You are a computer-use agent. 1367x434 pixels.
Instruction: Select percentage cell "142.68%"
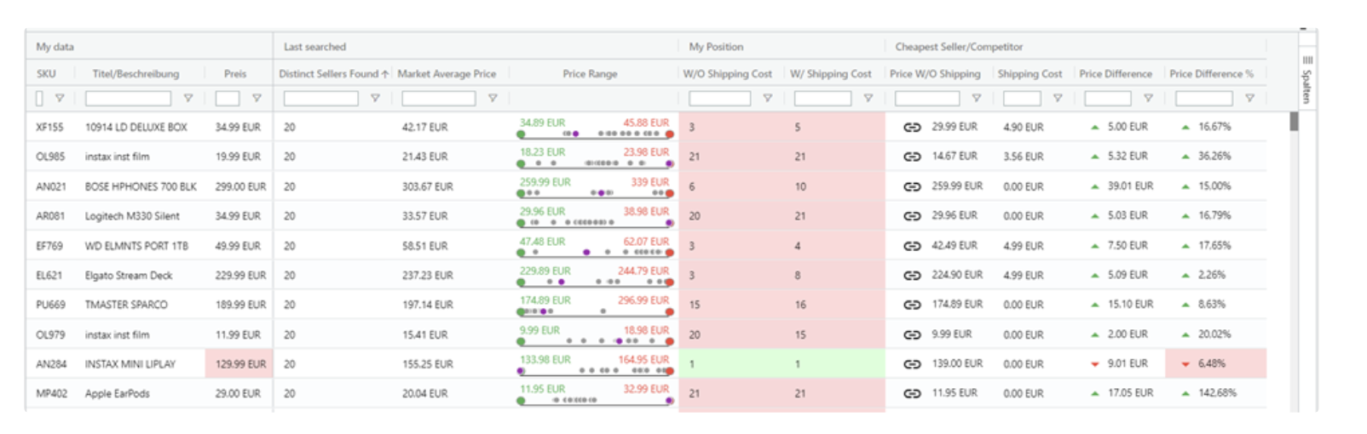tap(1216, 393)
